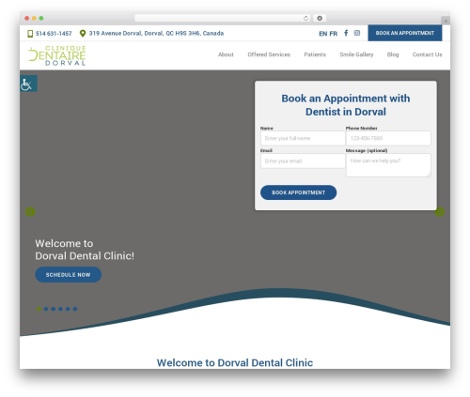Select the first green slider dot
This screenshot has height=397, width=470.
point(39,309)
